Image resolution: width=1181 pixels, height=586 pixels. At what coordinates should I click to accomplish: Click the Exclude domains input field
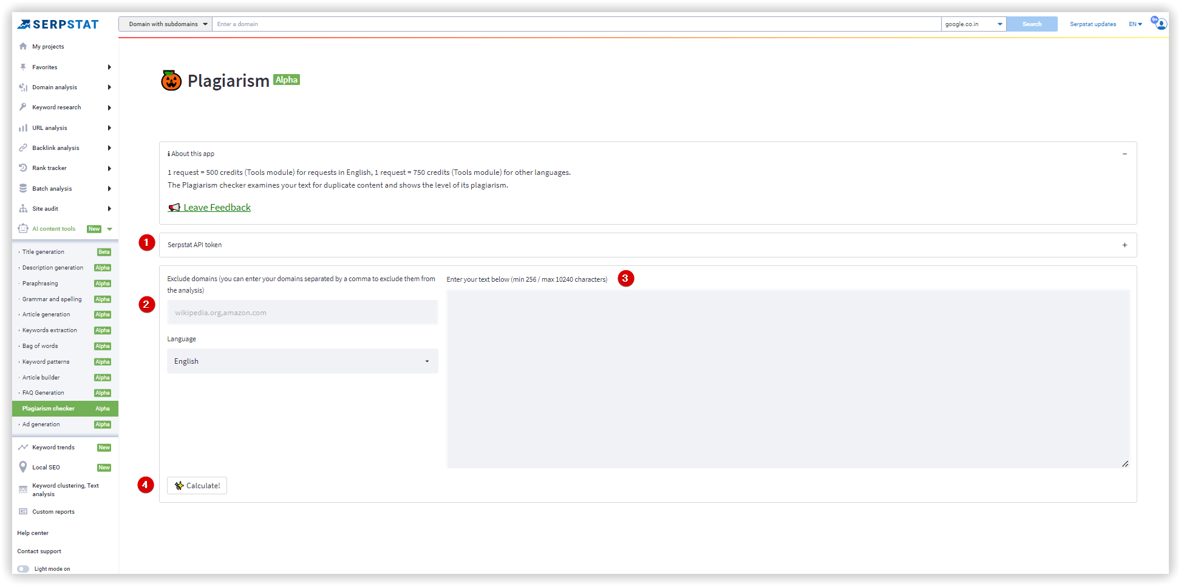(x=302, y=313)
